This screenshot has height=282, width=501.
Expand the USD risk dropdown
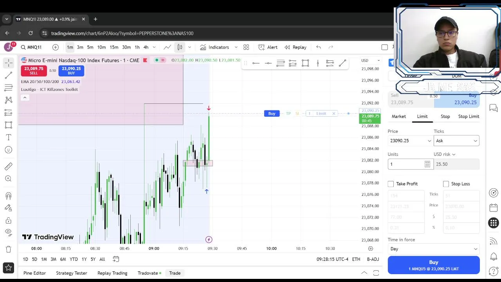click(x=445, y=154)
